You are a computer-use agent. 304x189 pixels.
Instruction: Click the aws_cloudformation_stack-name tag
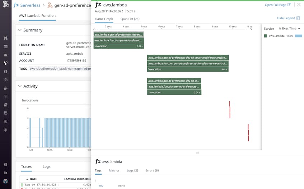click(60, 69)
